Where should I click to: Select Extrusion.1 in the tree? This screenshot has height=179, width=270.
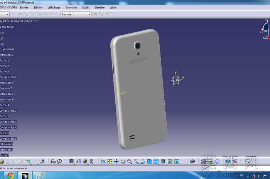(7, 55)
